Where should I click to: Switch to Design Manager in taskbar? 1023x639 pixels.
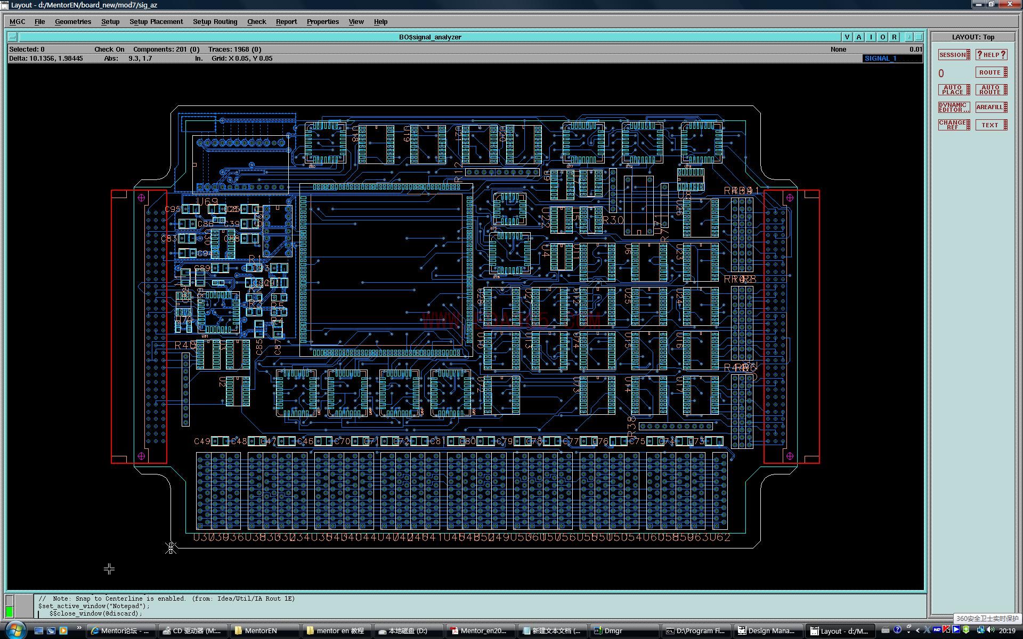coord(766,630)
